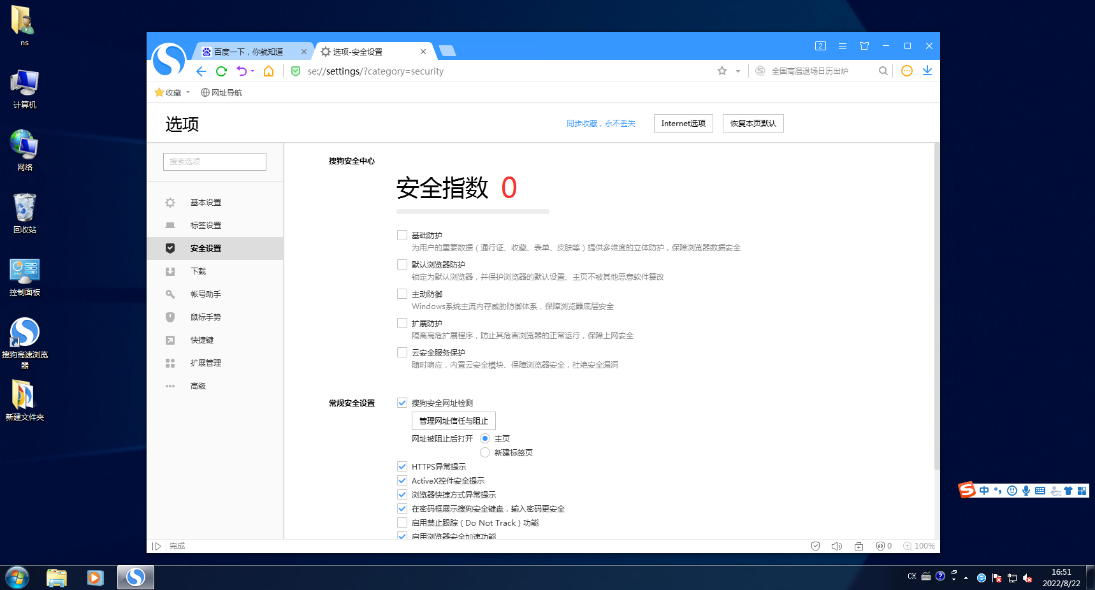Screen dimensions: 1095x590
Task: Open 标签设置 in the sidebar
Action: click(x=215, y=226)
